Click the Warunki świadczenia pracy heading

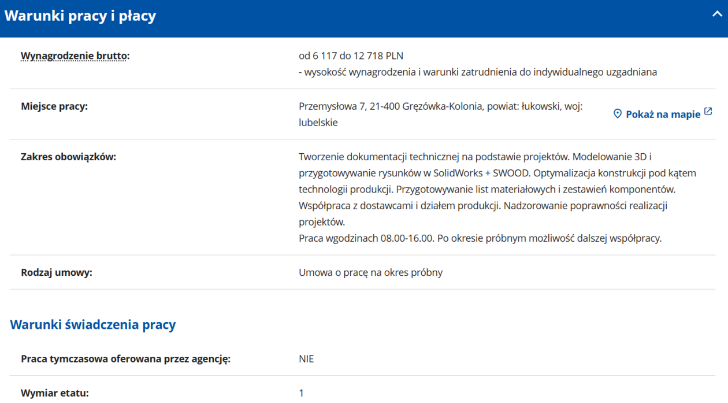pos(93,325)
